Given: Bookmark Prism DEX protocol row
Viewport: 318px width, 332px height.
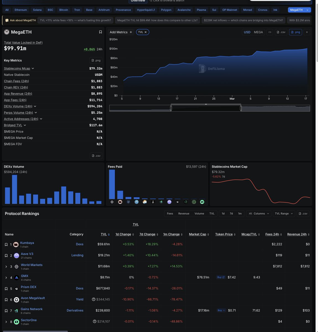Looking at the screenshot, I should click(6, 289).
